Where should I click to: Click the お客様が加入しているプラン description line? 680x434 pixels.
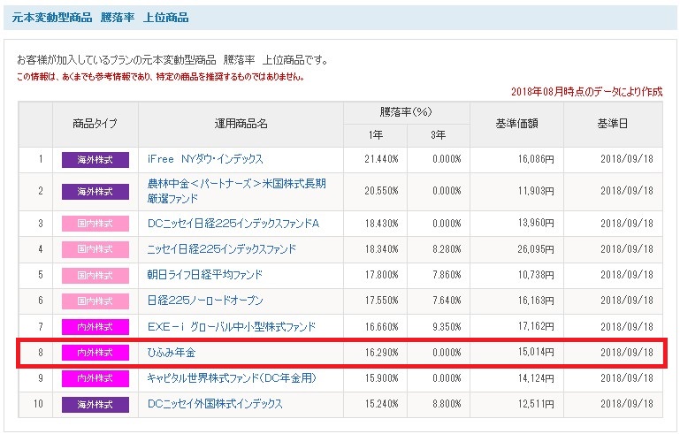click(172, 60)
